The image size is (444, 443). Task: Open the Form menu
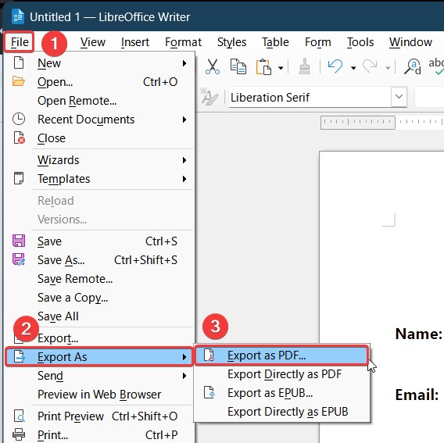pyautogui.click(x=317, y=42)
